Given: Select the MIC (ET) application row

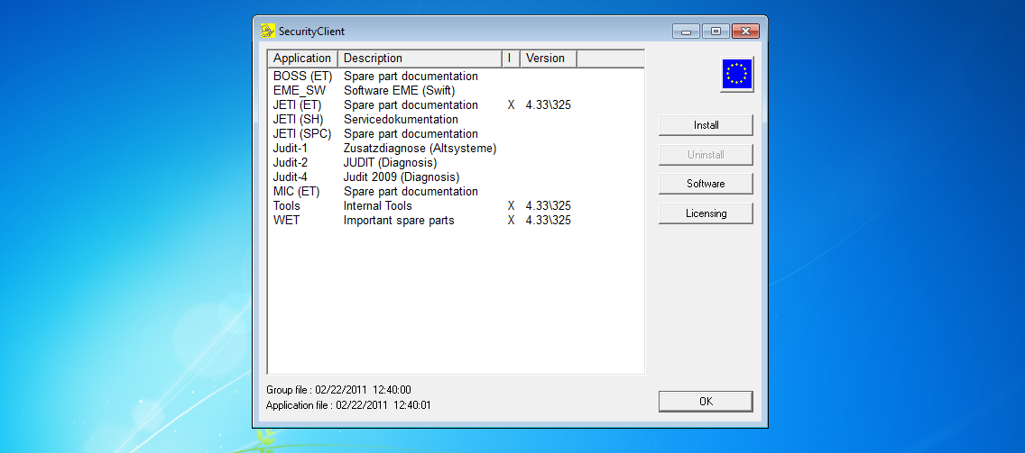Looking at the screenshot, I should click(x=456, y=191).
